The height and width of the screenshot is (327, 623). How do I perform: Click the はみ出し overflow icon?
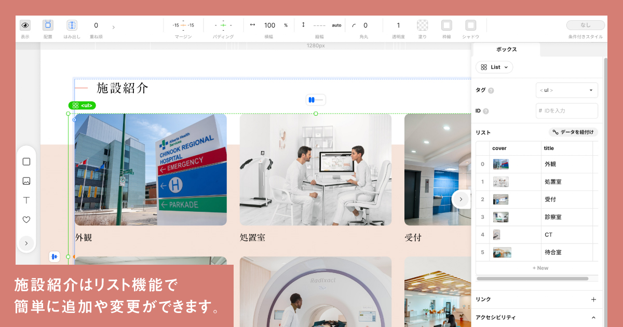click(x=72, y=25)
